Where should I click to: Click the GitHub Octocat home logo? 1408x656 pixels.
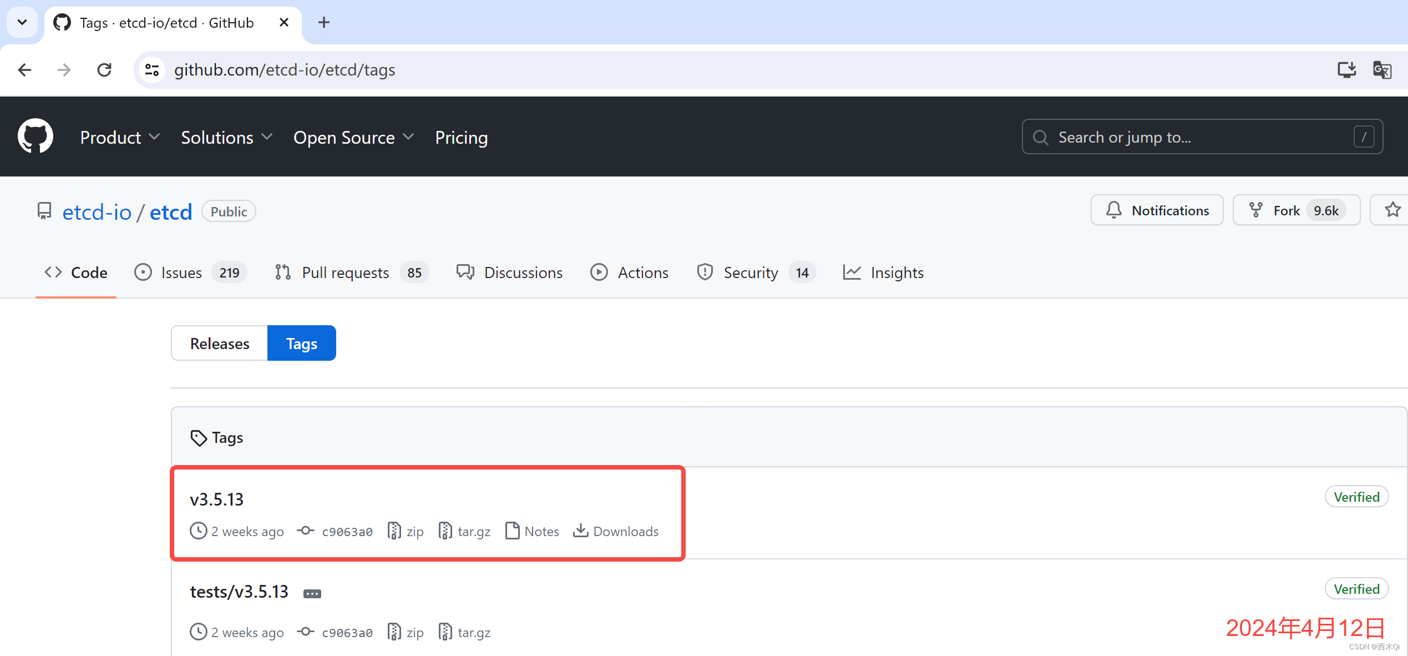[x=35, y=136]
